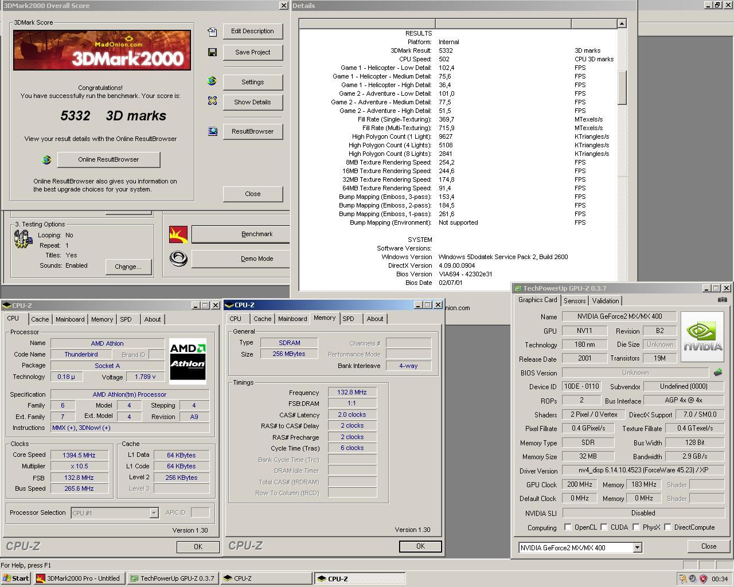
Task: Open the GeForce2 MX/MX 400 GPU dropdown
Action: 637,547
